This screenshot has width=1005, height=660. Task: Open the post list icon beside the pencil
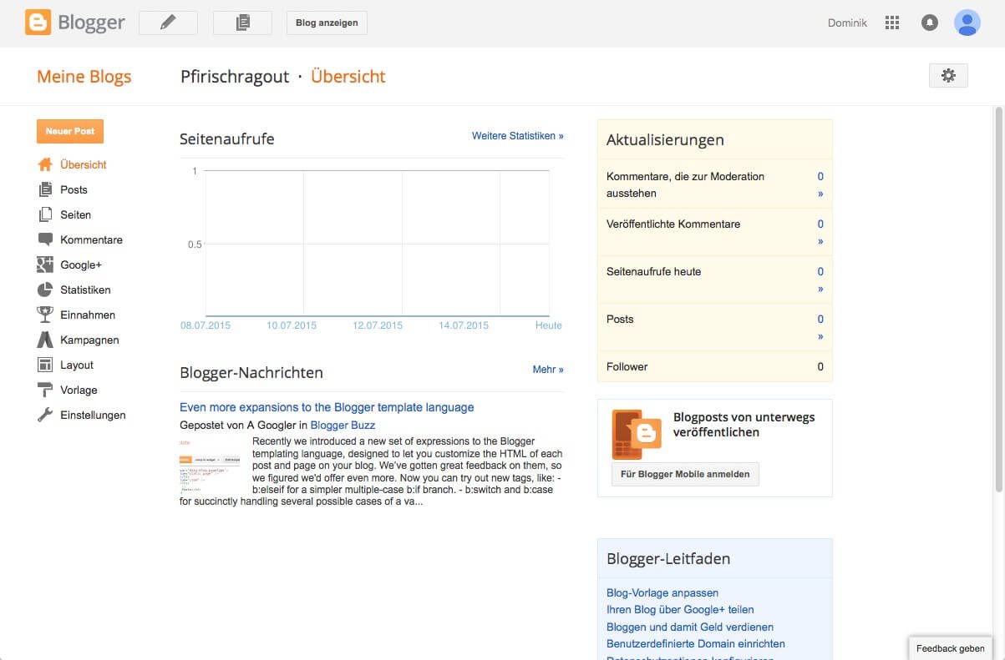click(242, 23)
